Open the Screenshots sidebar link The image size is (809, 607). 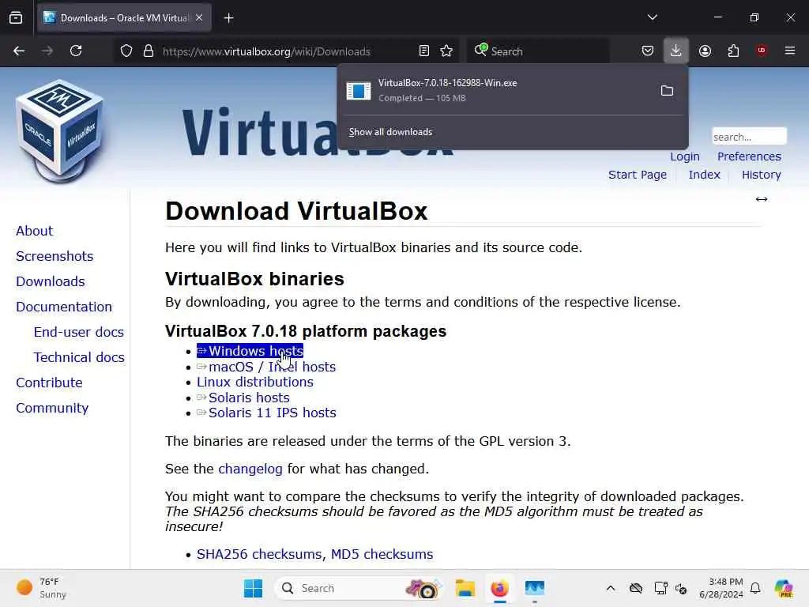pos(55,256)
